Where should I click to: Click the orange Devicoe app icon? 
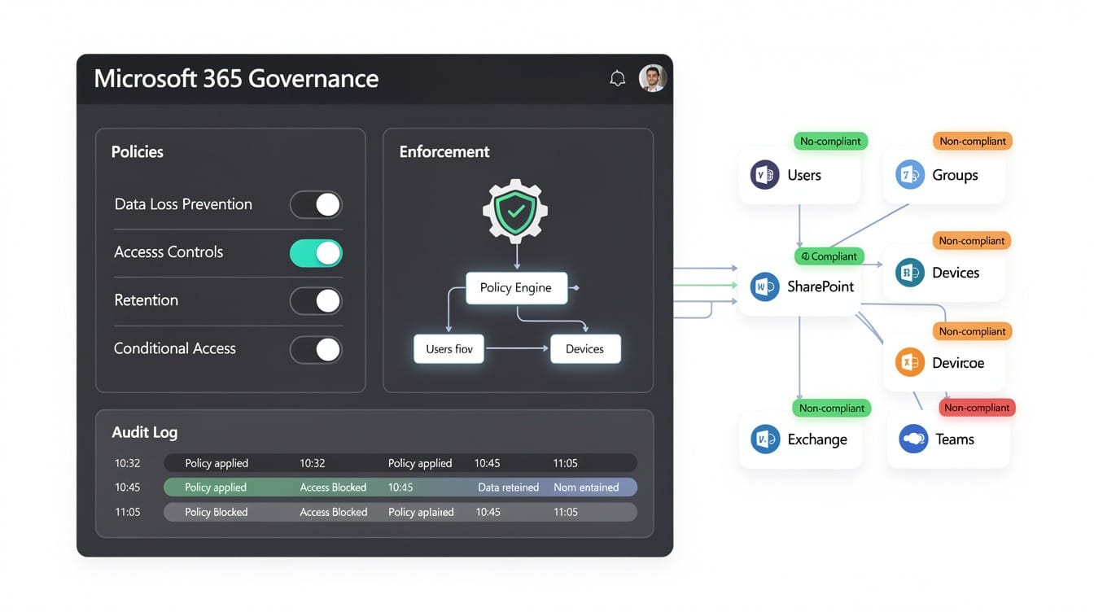click(x=909, y=363)
